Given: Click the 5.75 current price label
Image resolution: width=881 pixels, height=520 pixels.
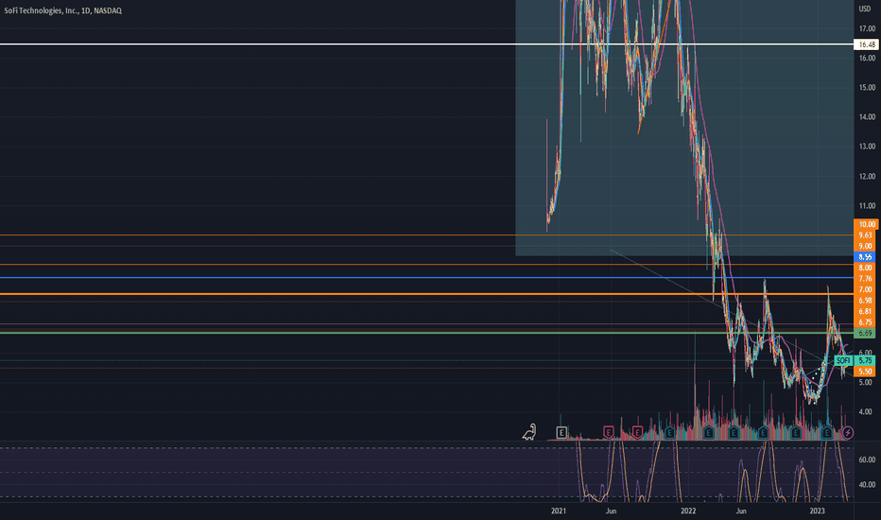Looking at the screenshot, I should pyautogui.click(x=865, y=360).
